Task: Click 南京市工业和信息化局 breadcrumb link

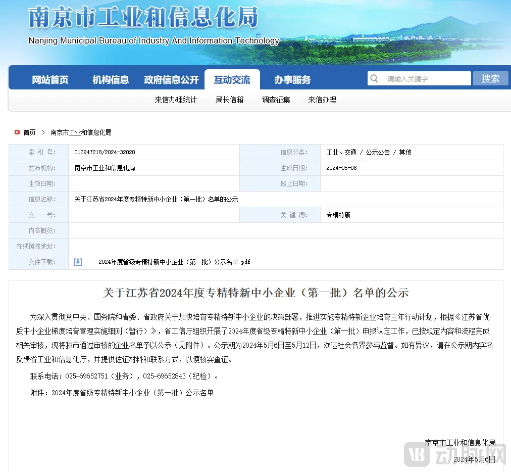Action: pos(81,132)
